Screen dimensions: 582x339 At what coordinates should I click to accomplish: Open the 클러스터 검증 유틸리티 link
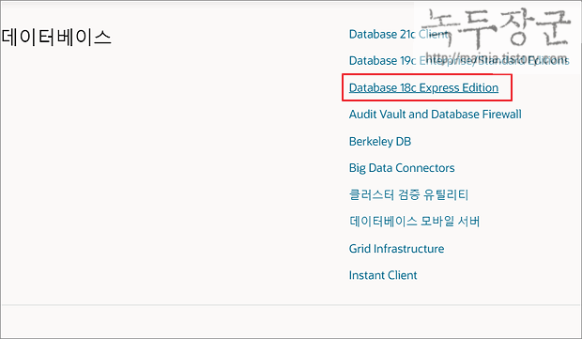tap(408, 194)
